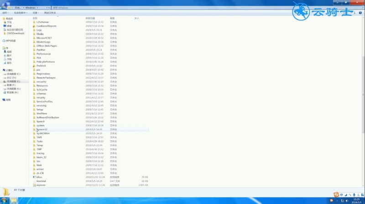Select the bfsvc application icon
Viewport: 365px width, 204px height.
(34, 177)
